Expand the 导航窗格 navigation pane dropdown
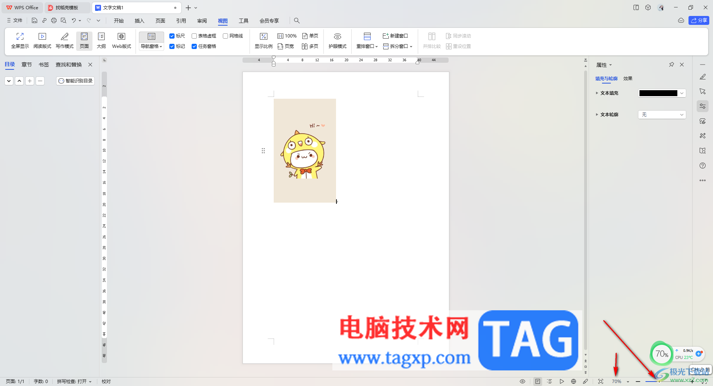Viewport: 713px width, 386px height. [x=152, y=46]
